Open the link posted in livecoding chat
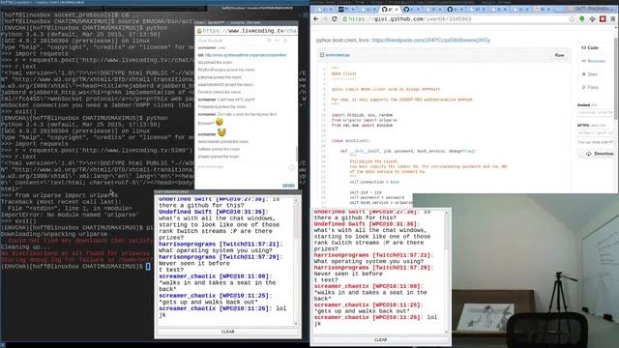Screen dimensions: 619x348 pyautogui.click(x=246, y=55)
